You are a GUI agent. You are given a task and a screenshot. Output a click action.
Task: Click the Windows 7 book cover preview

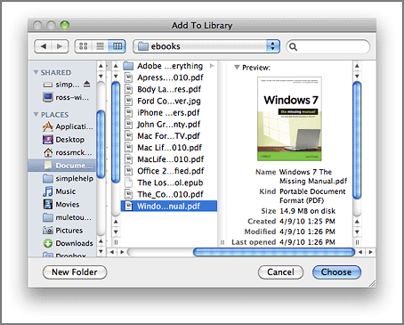tap(289, 119)
